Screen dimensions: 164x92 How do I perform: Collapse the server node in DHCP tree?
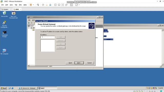tap(29, 28)
